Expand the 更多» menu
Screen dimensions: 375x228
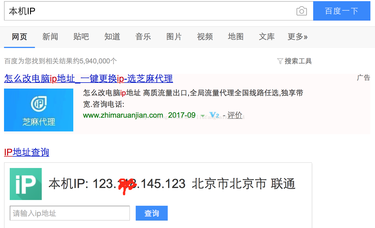click(298, 37)
